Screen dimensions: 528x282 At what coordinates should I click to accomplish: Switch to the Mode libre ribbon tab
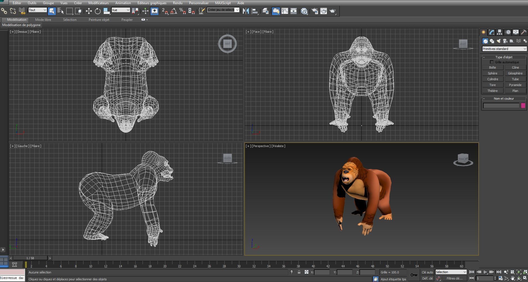tap(43, 20)
